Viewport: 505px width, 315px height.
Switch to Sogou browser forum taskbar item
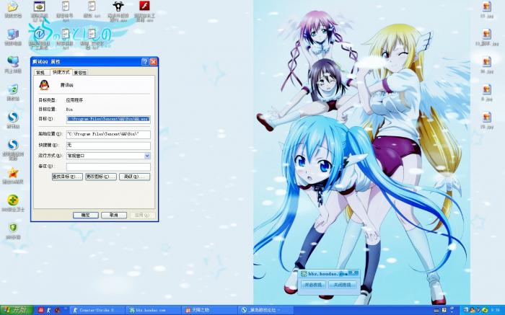pos(266,310)
